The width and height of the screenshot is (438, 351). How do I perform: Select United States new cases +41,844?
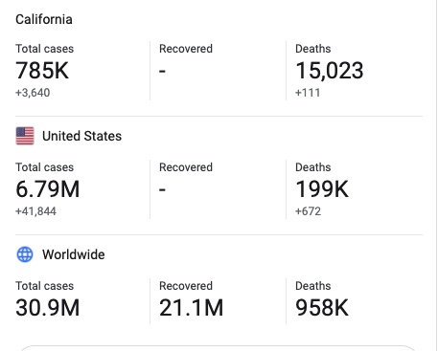tap(35, 211)
